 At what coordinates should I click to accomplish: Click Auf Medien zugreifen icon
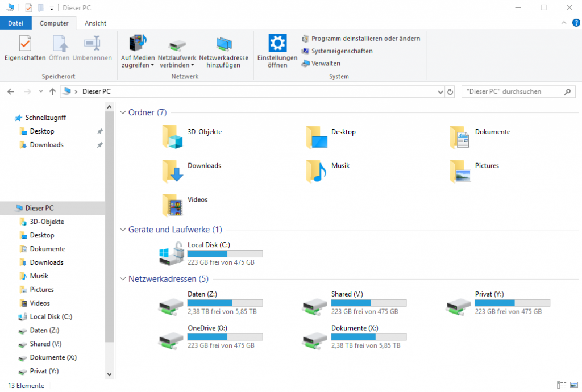tap(138, 43)
